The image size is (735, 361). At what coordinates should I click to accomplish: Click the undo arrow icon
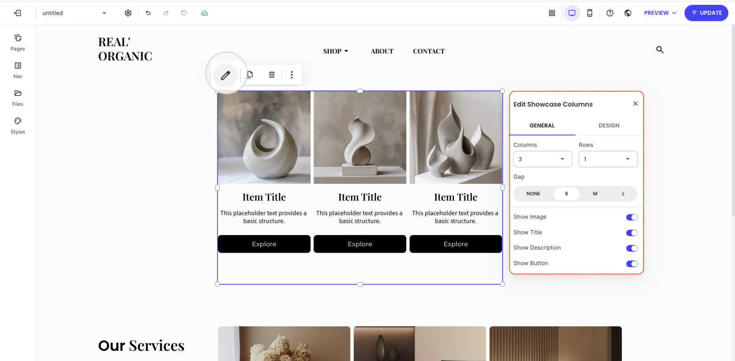pos(148,13)
